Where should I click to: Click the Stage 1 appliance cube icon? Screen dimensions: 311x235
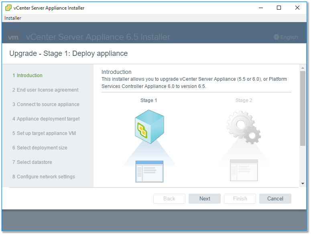tap(149, 127)
